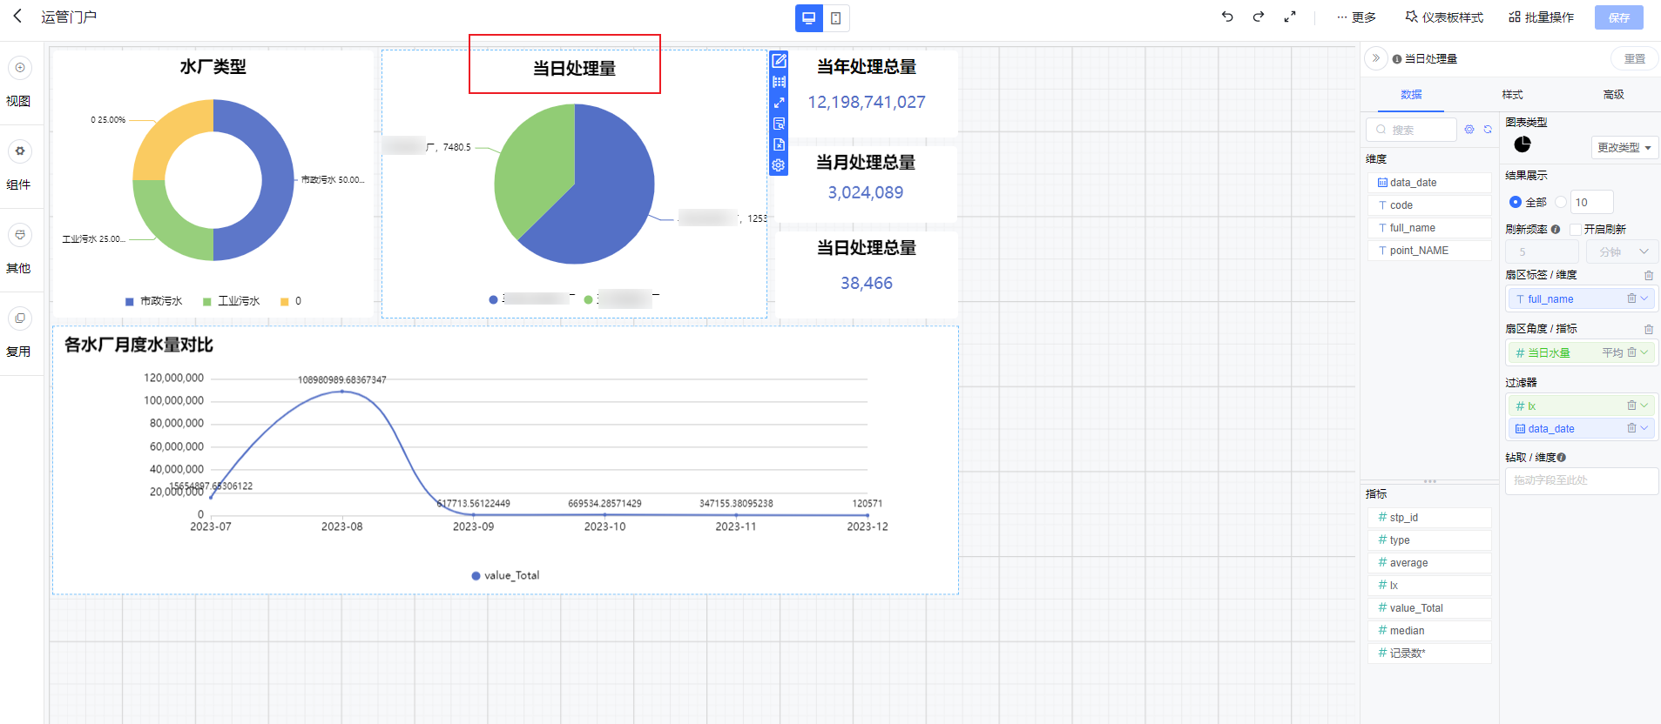Open the 视图 view sidebar icon

[20, 68]
